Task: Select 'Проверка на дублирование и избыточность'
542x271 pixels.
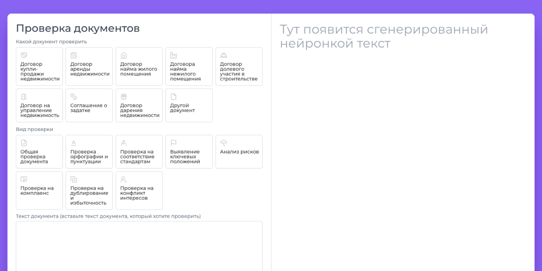Action: point(89,191)
